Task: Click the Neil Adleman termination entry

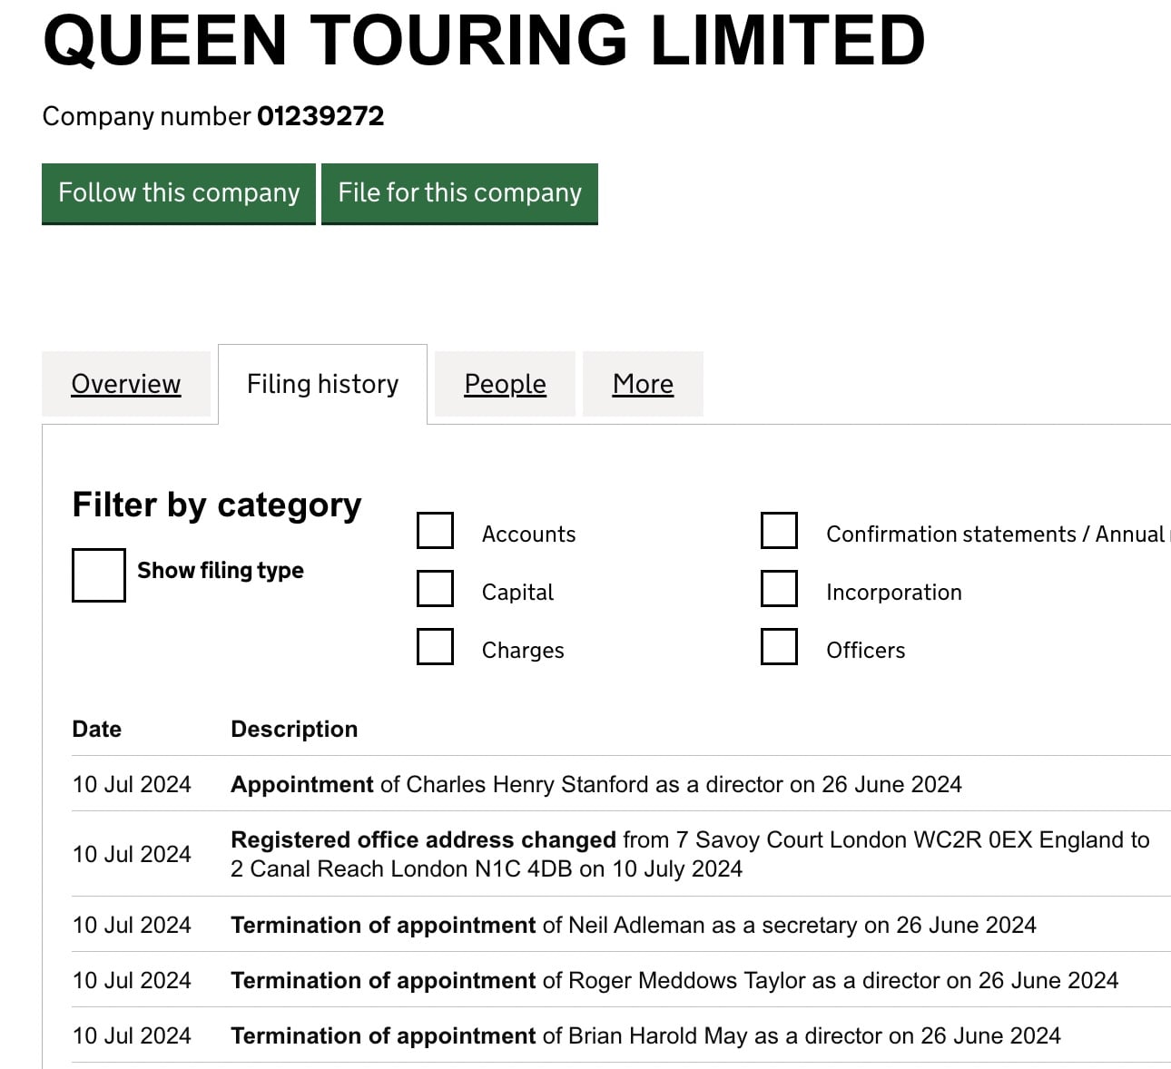Action: 633,925
